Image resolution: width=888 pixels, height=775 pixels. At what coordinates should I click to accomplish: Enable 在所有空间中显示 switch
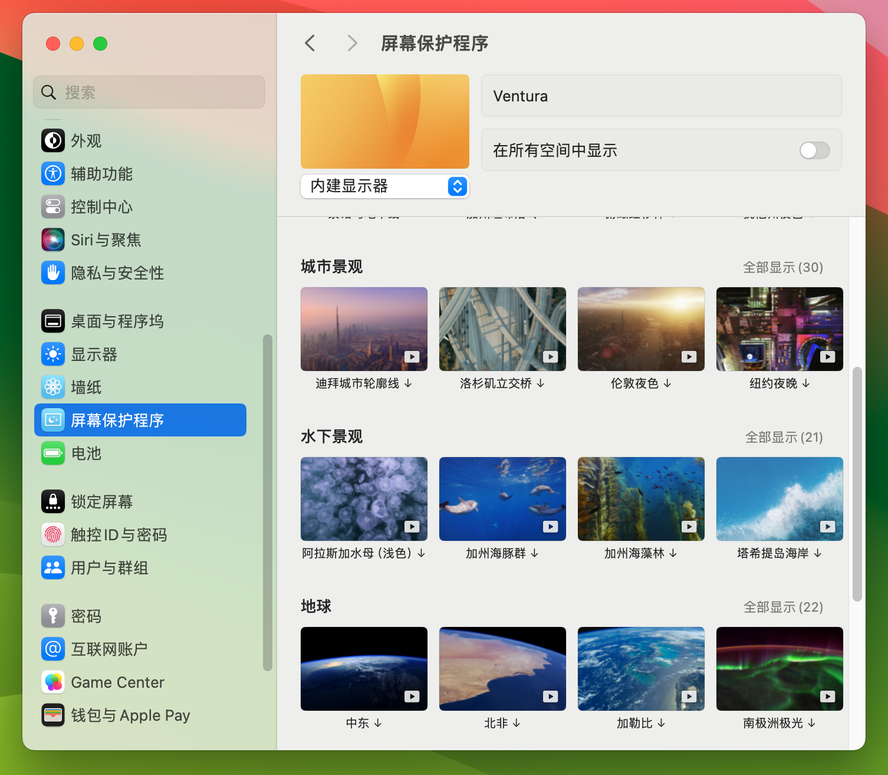(x=814, y=150)
